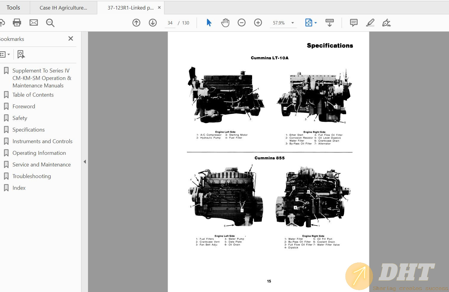Zoom in with the plus button

click(x=258, y=23)
